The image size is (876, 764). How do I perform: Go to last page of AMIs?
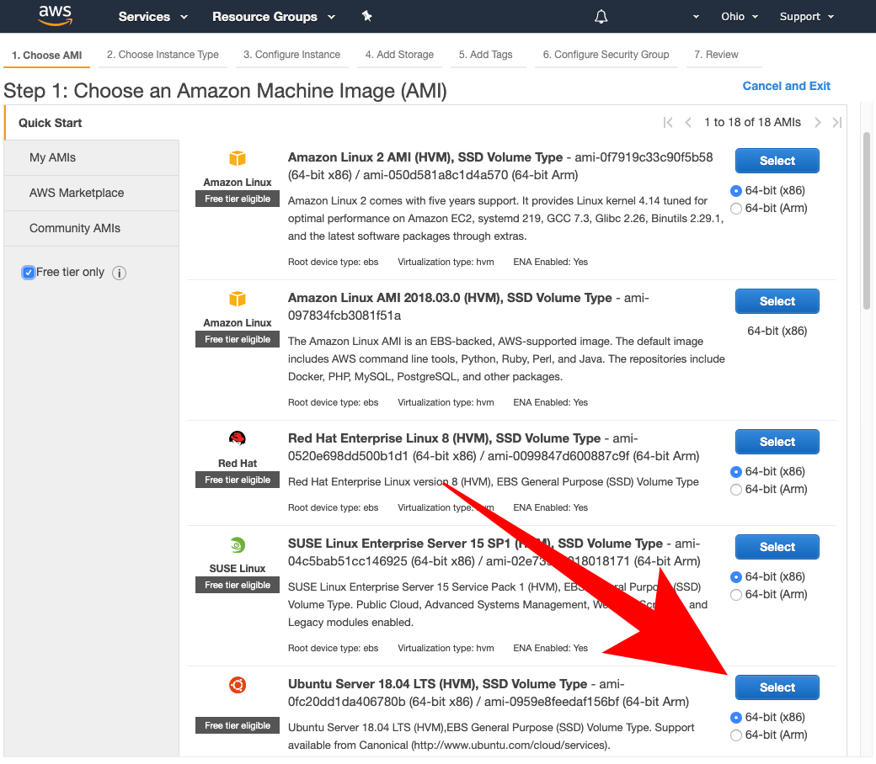pyautogui.click(x=837, y=122)
